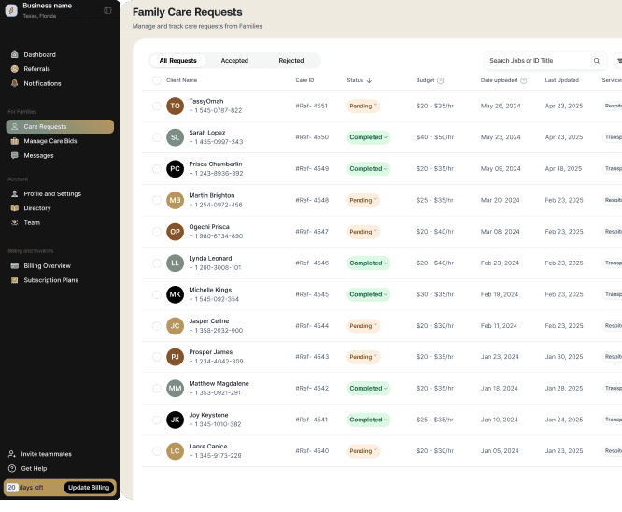
Task: Click Date uploaded info icon
Action: point(523,80)
